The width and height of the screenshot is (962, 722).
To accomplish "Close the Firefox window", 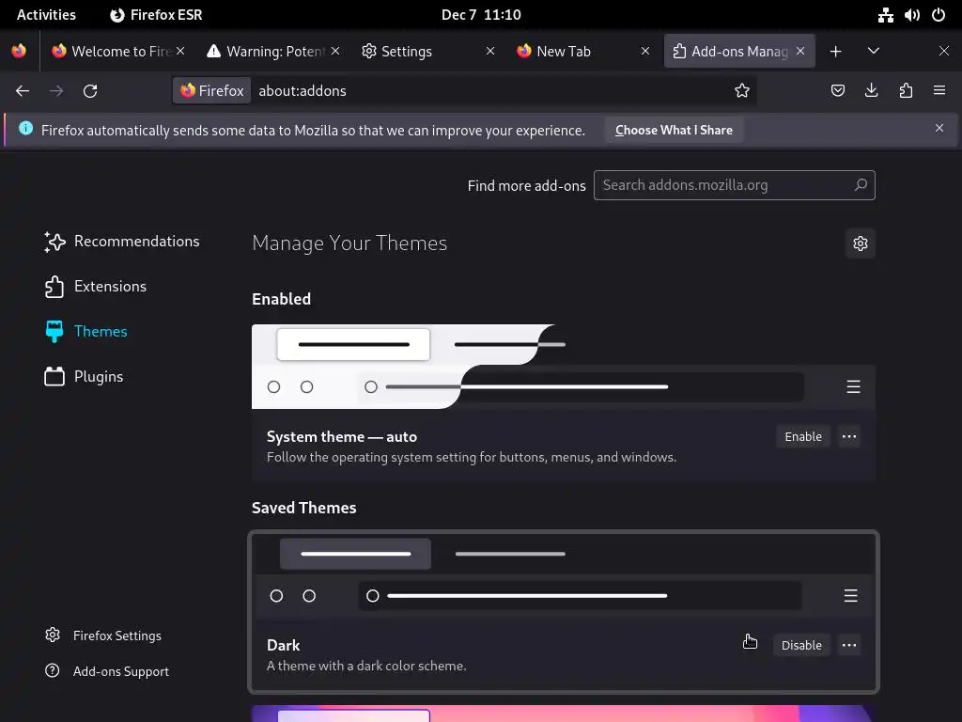I will (x=943, y=51).
